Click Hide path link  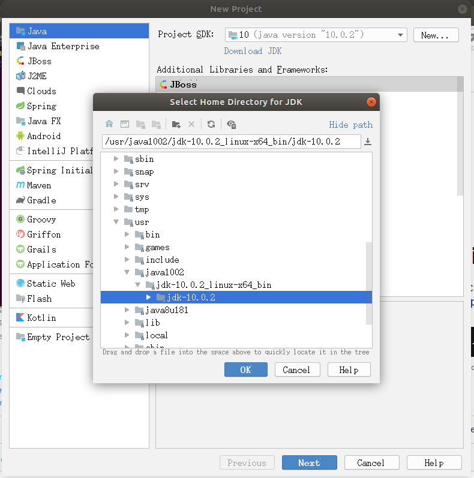click(350, 125)
